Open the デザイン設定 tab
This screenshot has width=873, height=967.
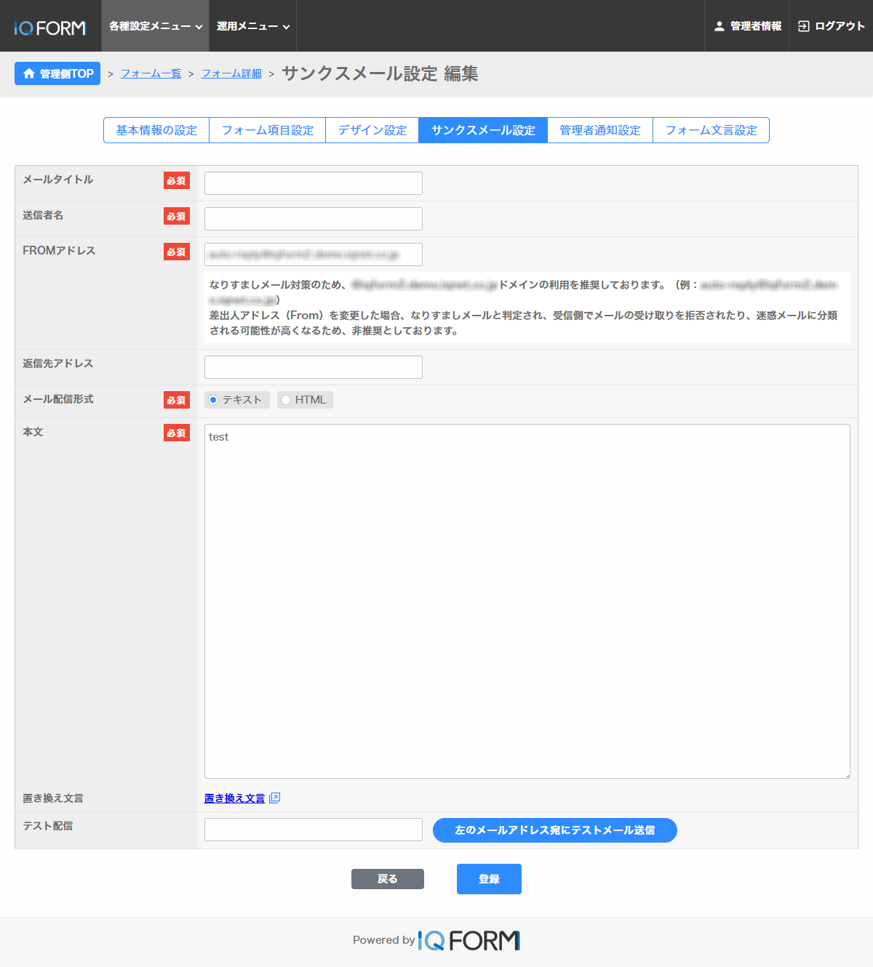(x=372, y=130)
